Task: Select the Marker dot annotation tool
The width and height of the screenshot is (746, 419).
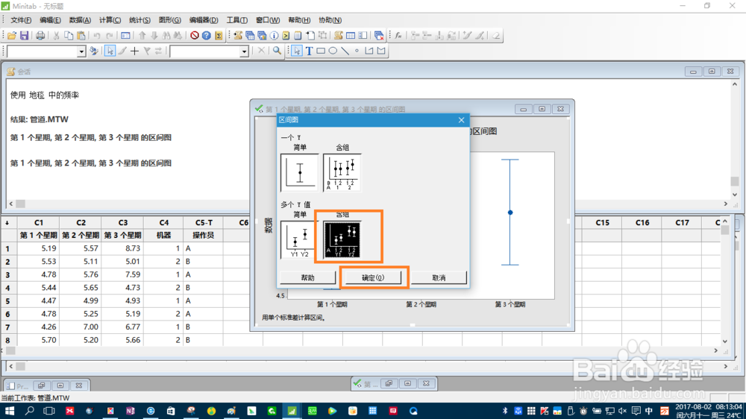Action: (357, 51)
